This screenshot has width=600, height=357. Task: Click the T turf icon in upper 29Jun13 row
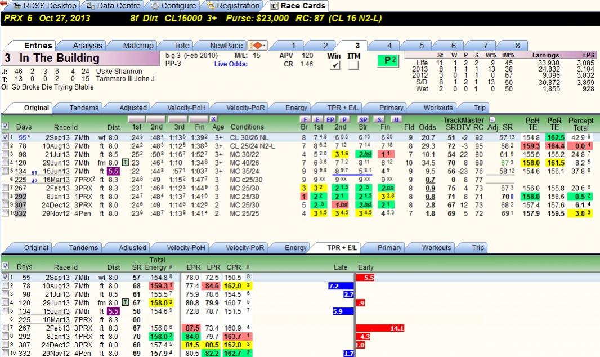125,163
